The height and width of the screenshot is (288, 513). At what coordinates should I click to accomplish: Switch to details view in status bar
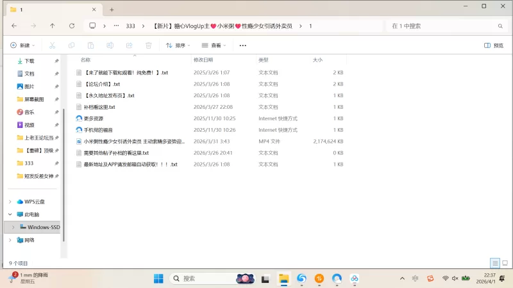pyautogui.click(x=494, y=263)
